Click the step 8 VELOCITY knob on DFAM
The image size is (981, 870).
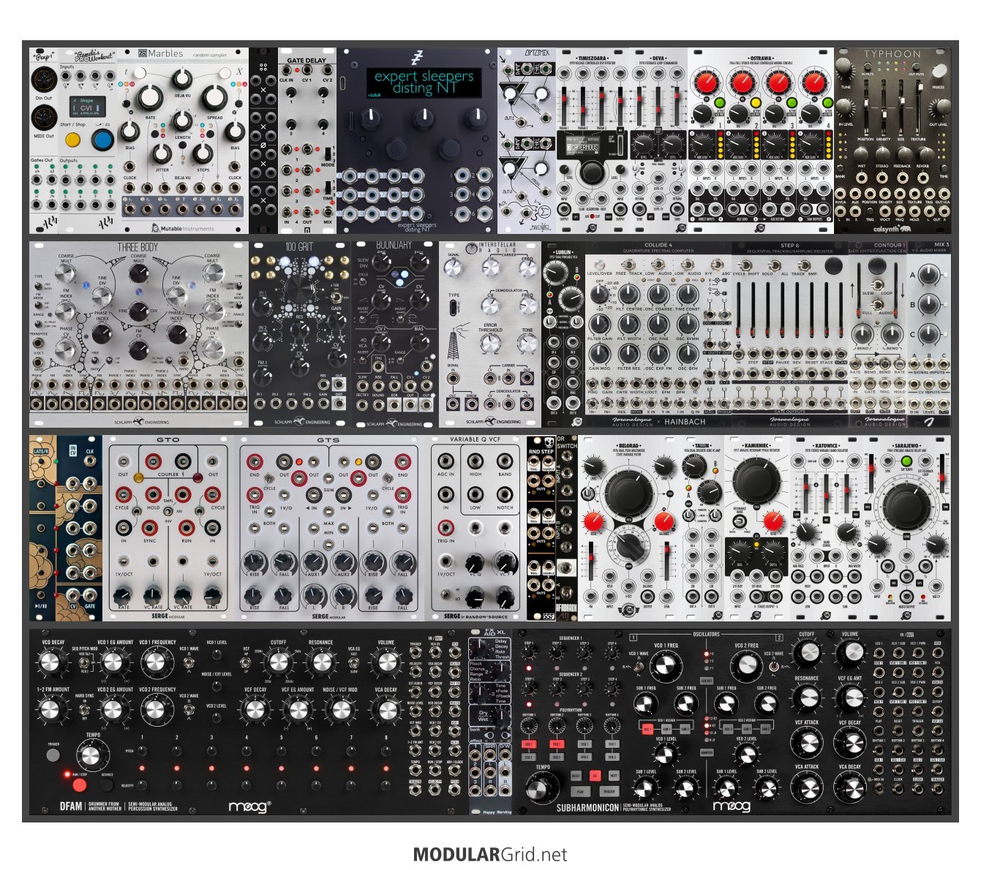click(x=386, y=785)
